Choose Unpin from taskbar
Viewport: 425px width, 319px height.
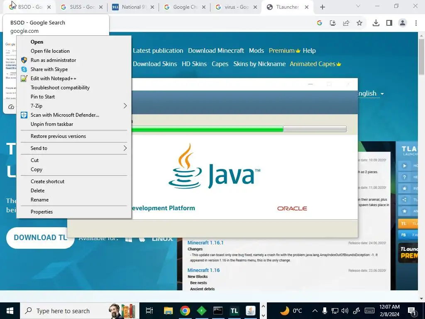(74, 124)
